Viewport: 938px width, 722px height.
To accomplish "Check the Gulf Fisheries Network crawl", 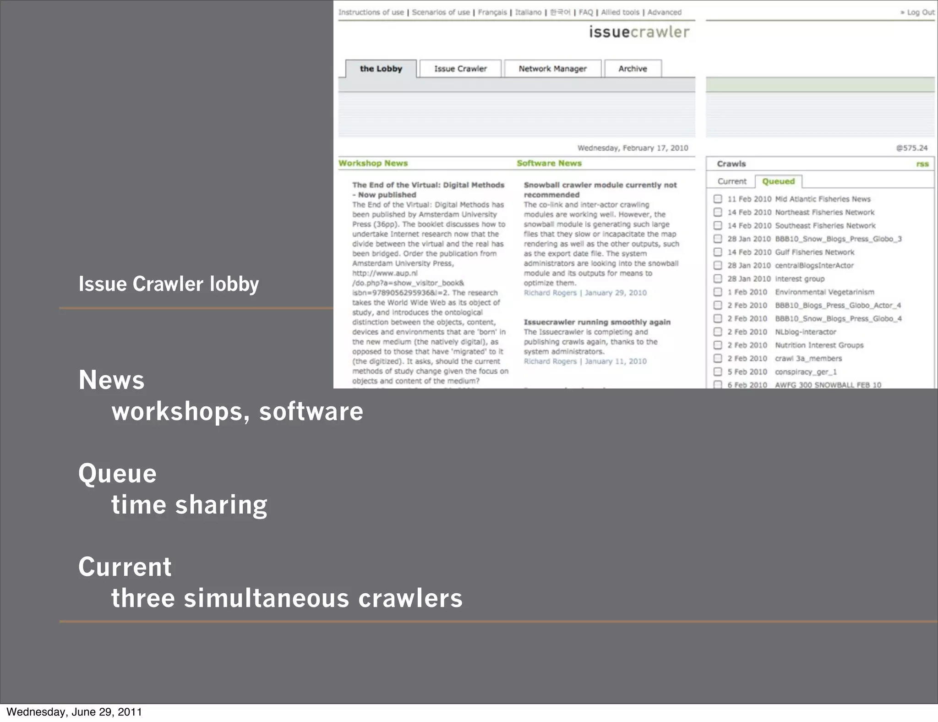I will tap(718, 252).
